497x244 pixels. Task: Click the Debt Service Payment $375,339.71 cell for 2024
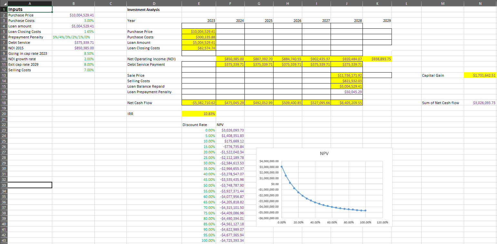[x=230, y=64]
